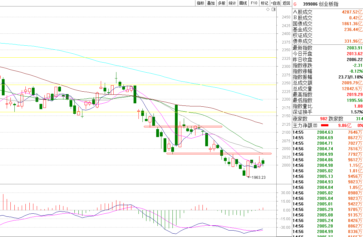This screenshot has height=237, width=363.
Task: Click the MACD axis label 30.00
Action: click(286, 193)
